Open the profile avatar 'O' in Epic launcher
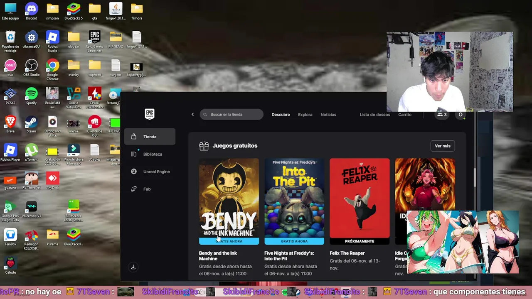The image size is (532, 299). 461,115
